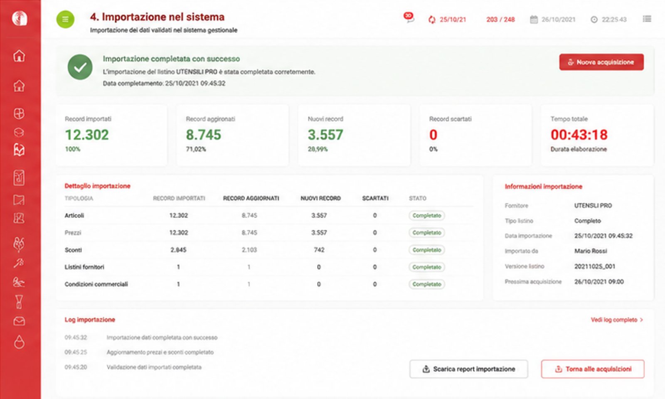Select the Nuovi record value 3.557 card
Viewport: 665px width, 399px height.
click(x=354, y=135)
